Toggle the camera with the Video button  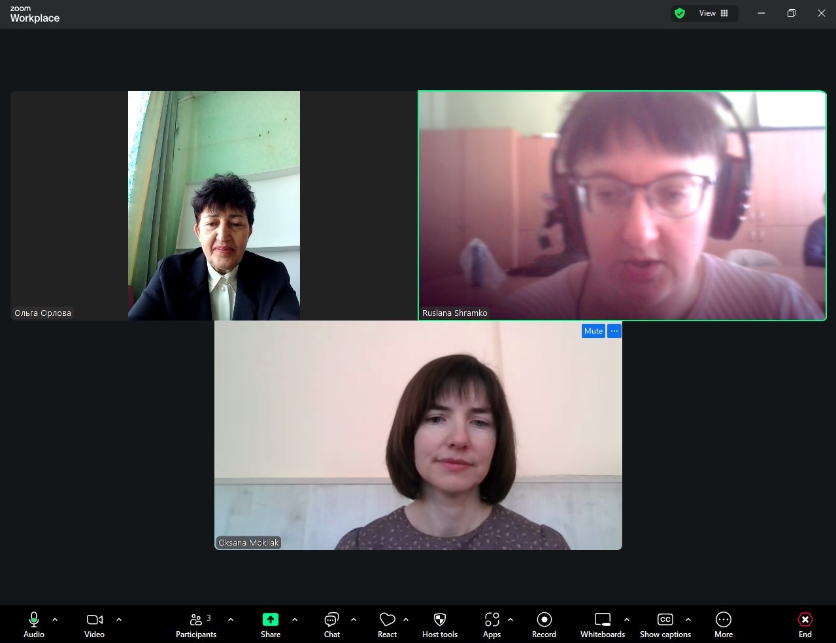pos(94,625)
